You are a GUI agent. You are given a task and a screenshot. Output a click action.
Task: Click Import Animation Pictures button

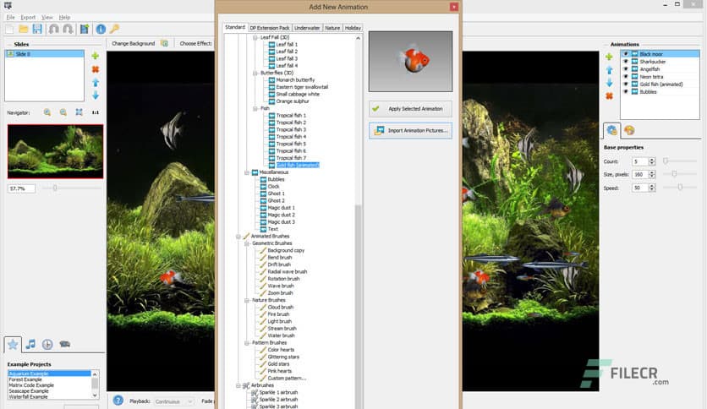(x=410, y=131)
